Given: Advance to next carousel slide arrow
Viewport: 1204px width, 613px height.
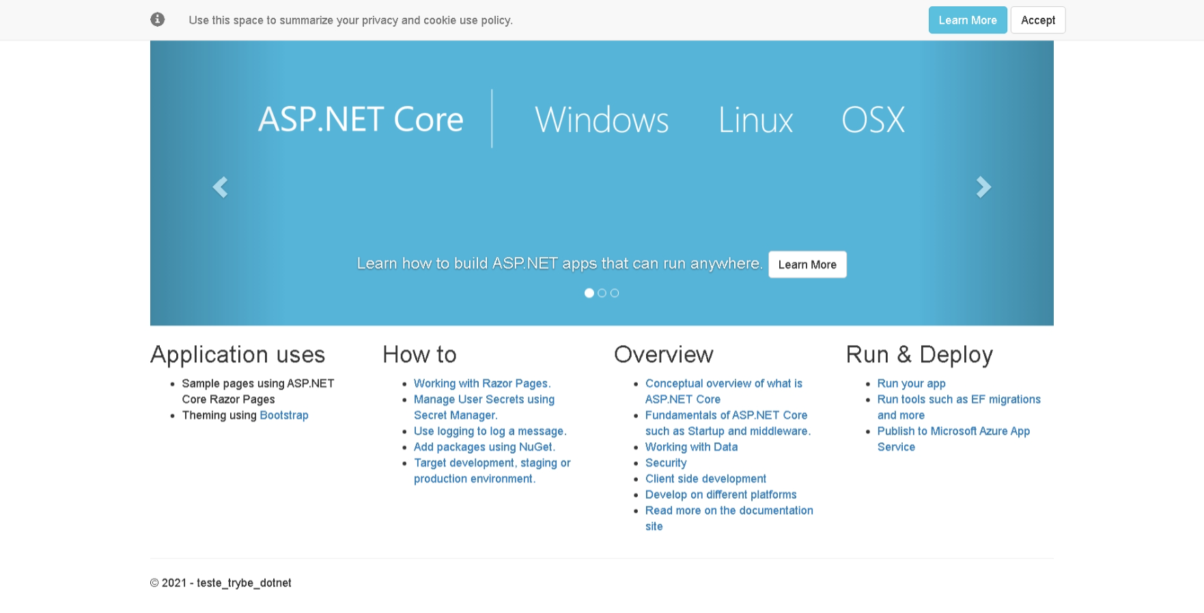Looking at the screenshot, I should tap(983, 187).
